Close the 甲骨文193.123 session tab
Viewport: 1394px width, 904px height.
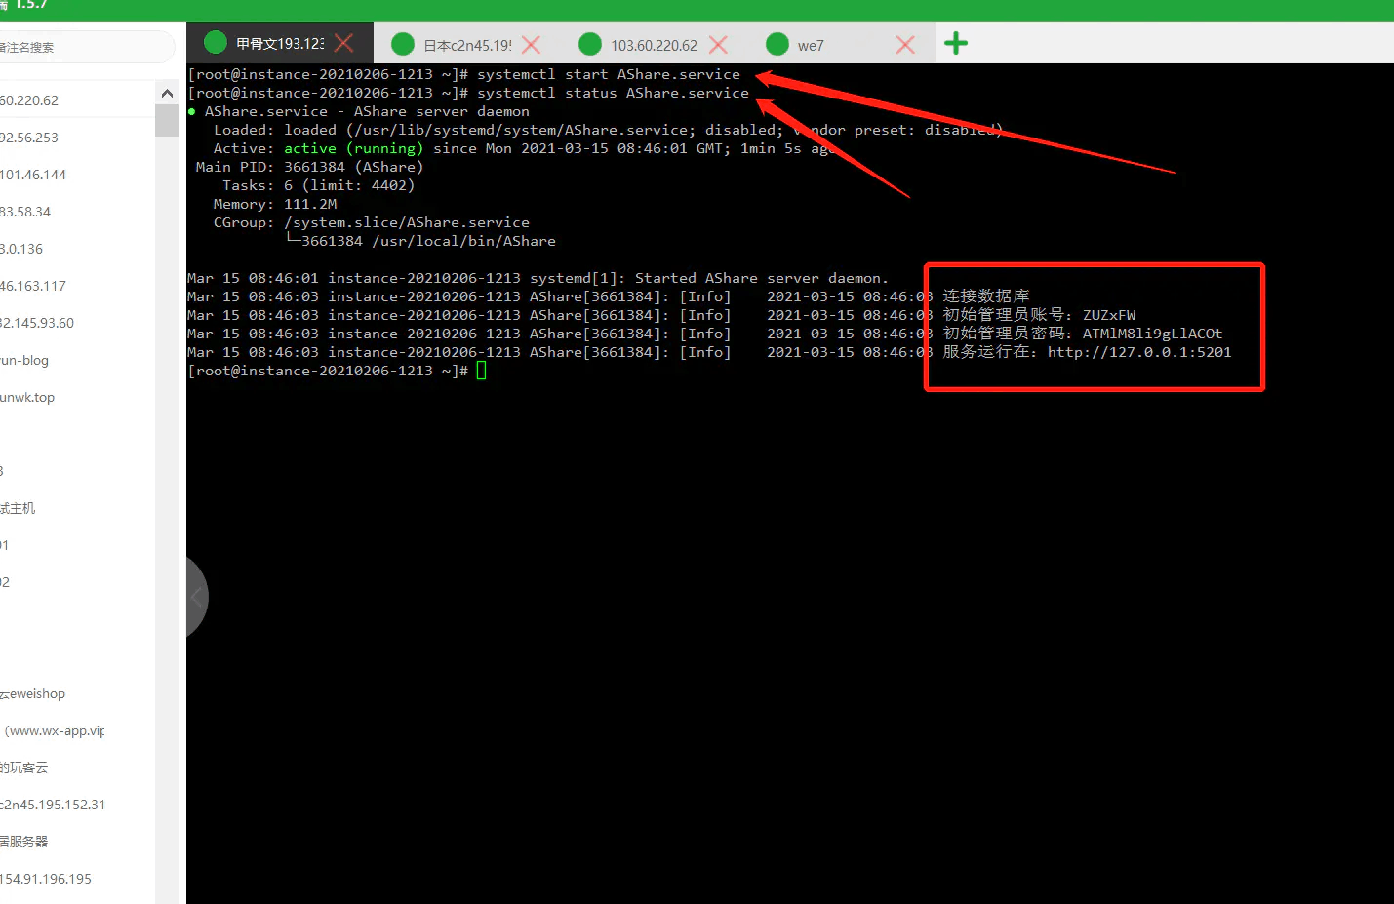point(344,44)
